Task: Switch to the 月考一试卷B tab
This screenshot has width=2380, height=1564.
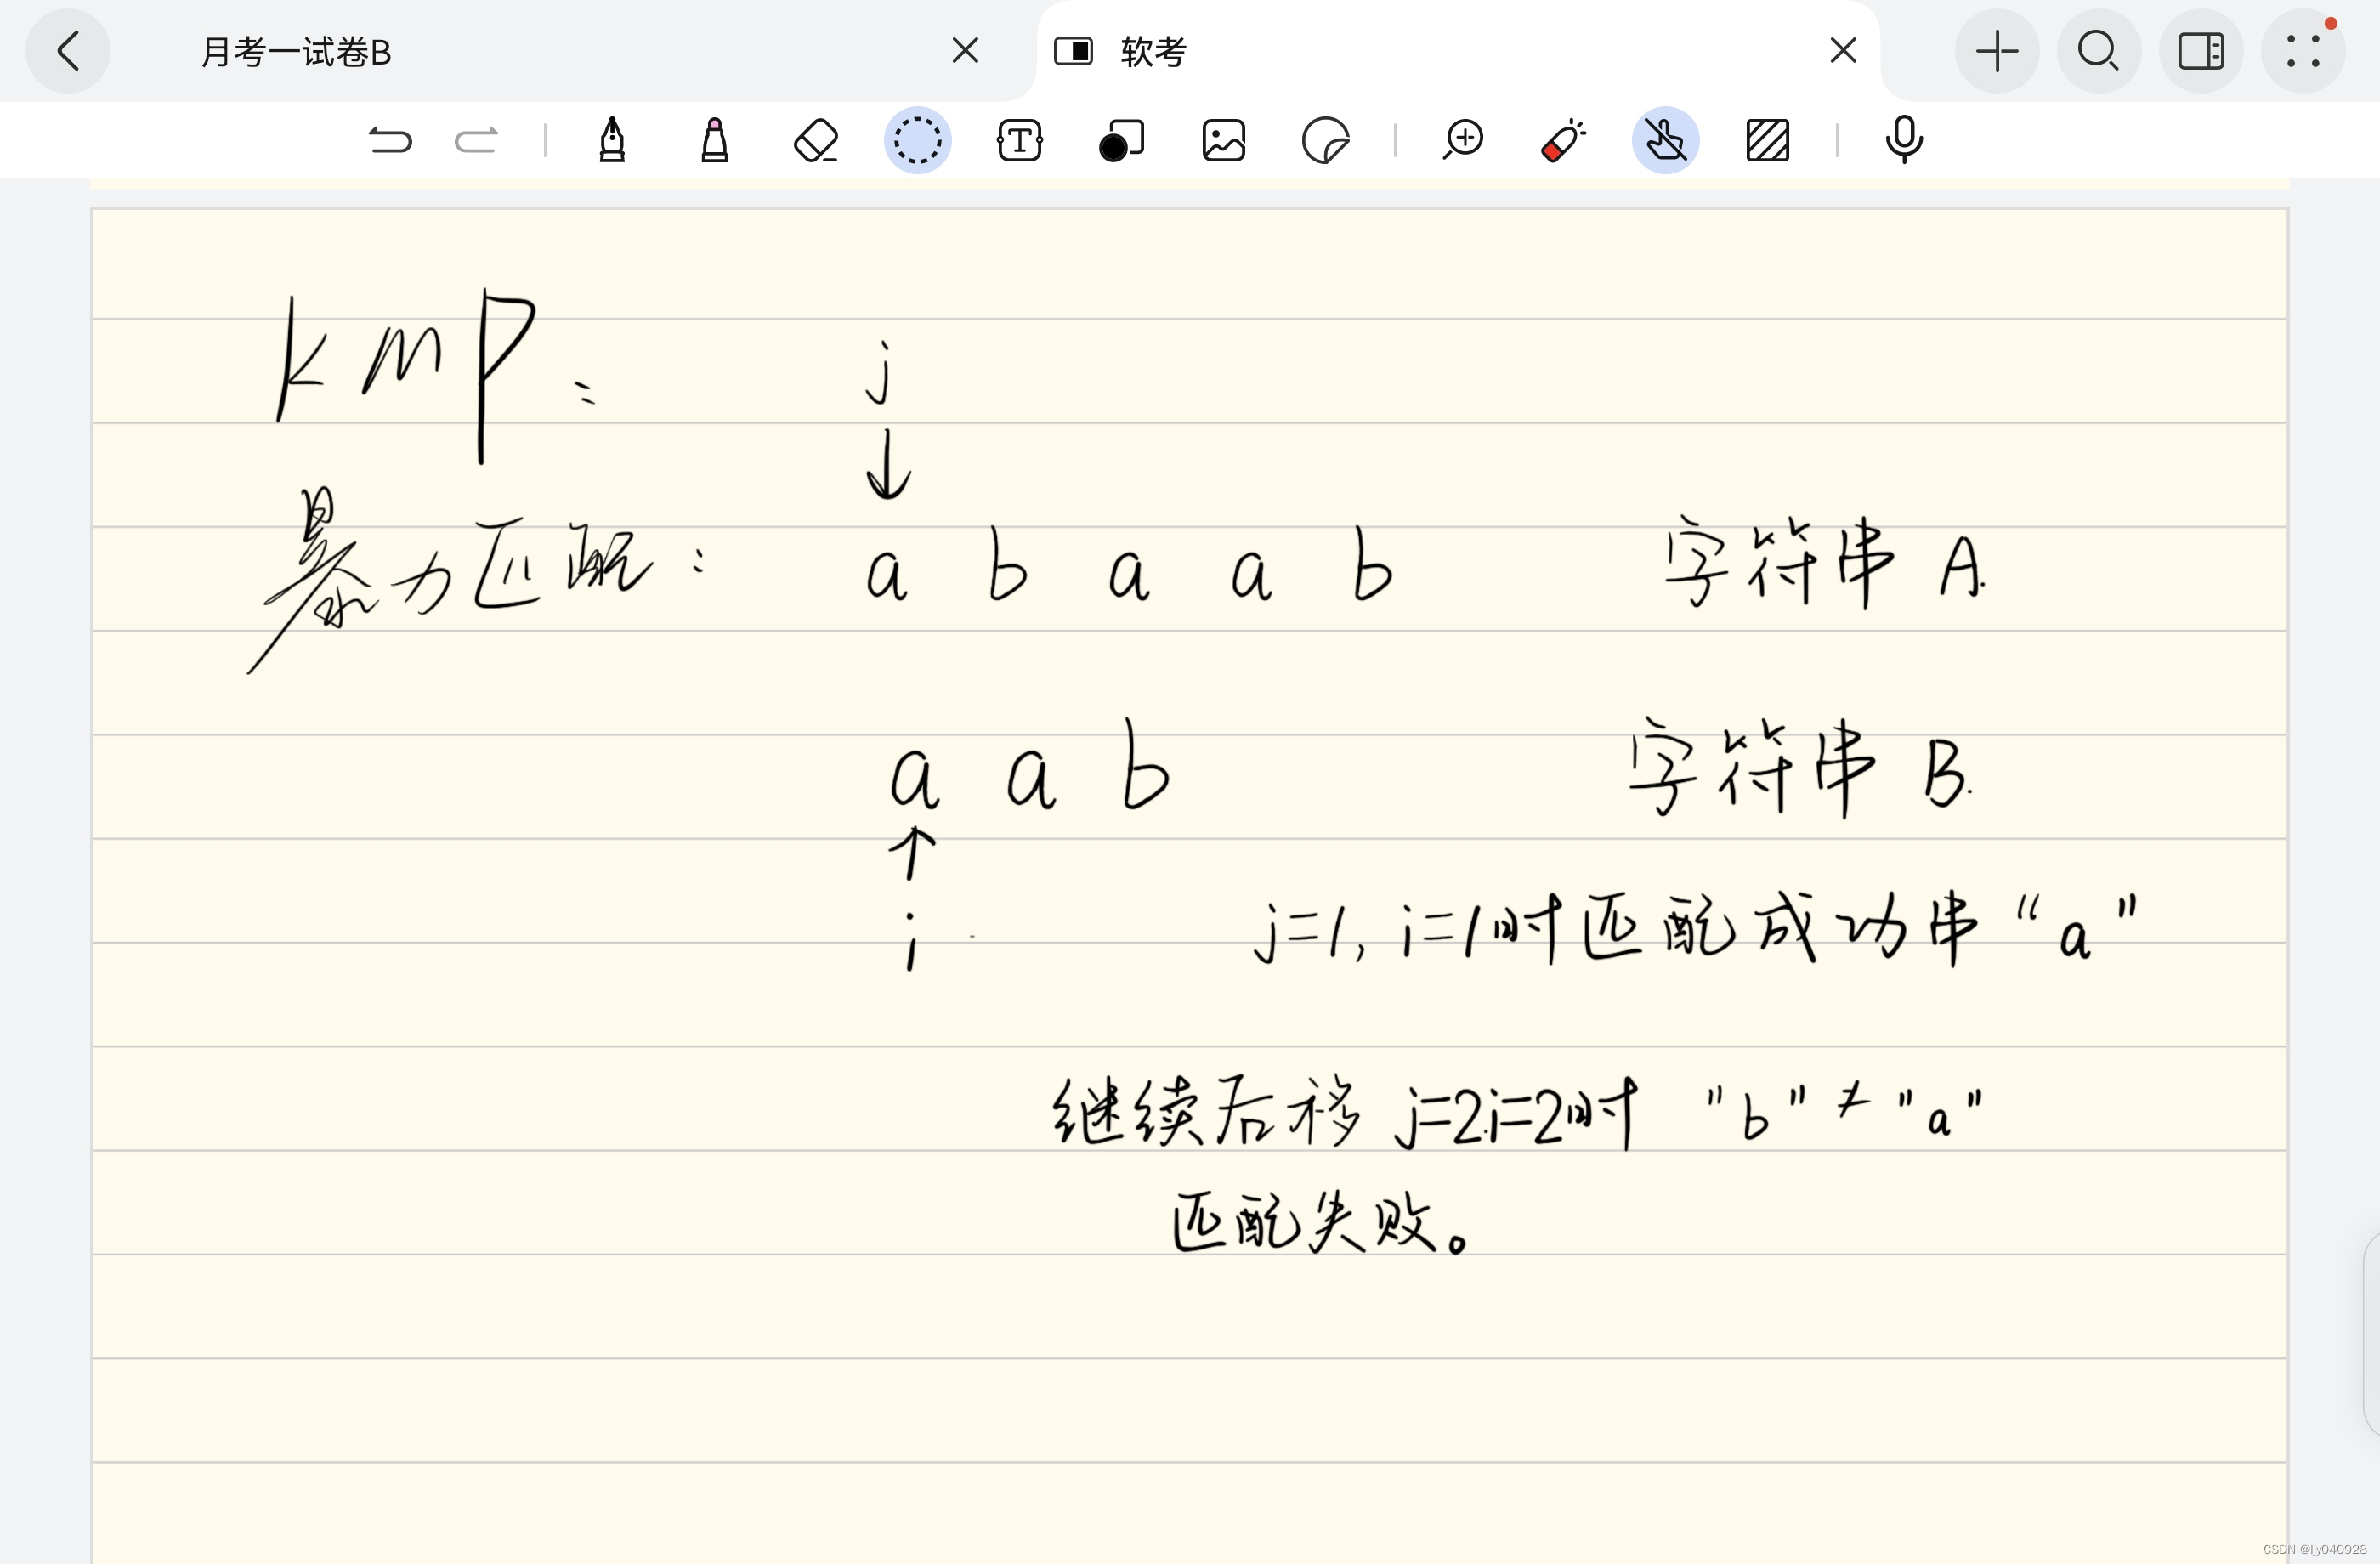Action: (x=296, y=52)
